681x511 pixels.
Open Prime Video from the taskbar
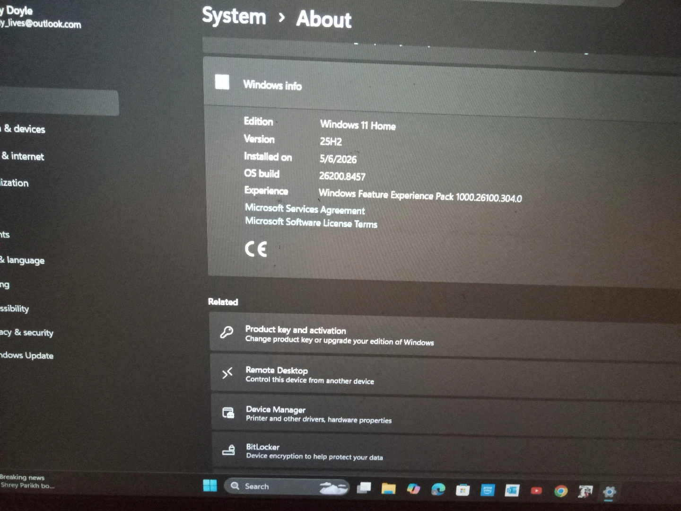[x=487, y=490]
